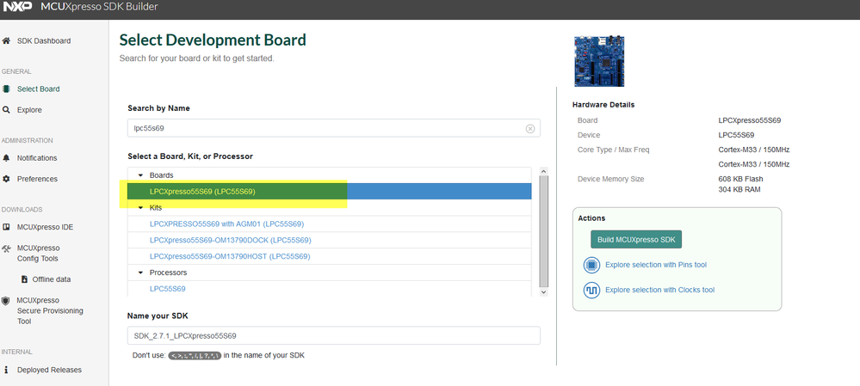Select LPCXpresso55S69-OM13790HOST kit
This screenshot has height=386, width=860.
(x=230, y=256)
